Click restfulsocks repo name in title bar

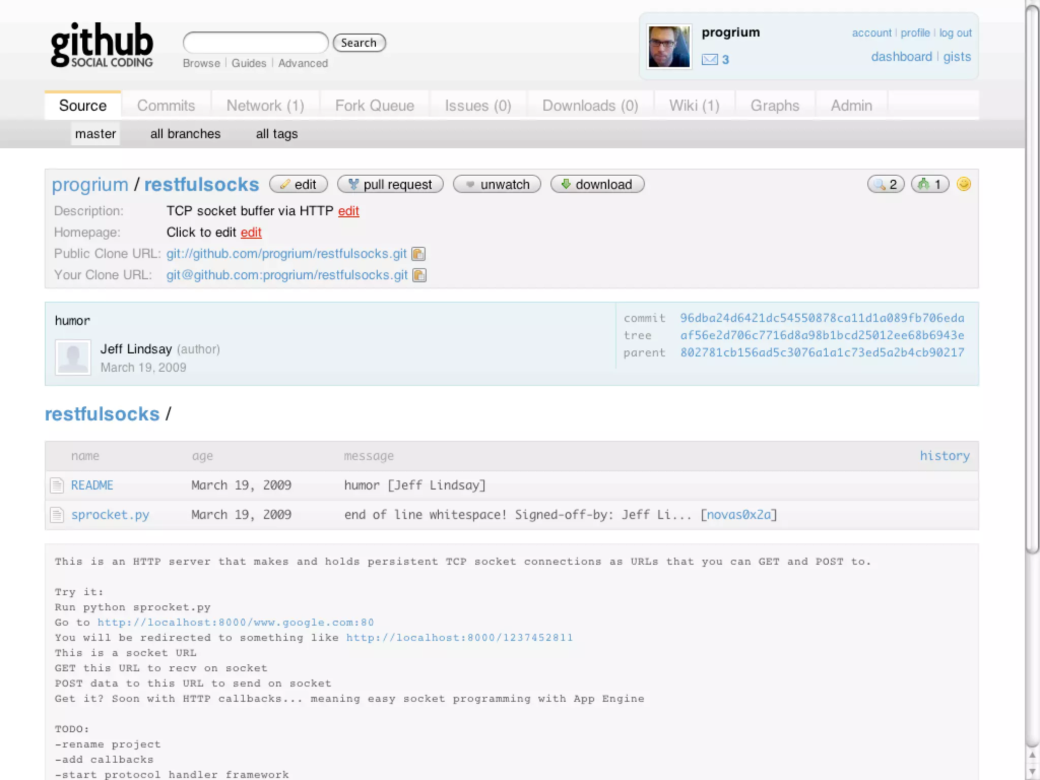point(202,184)
